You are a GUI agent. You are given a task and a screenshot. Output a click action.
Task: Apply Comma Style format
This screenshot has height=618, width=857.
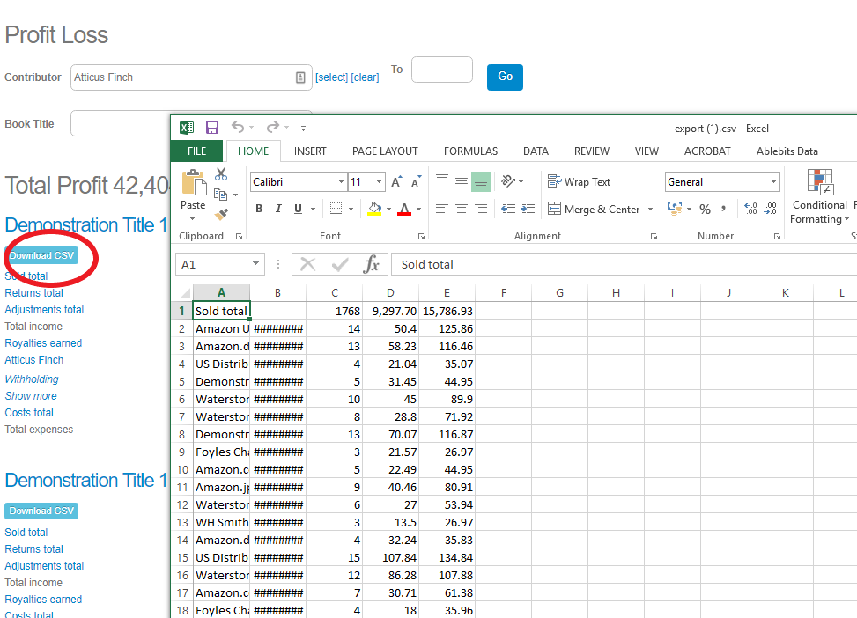point(723,209)
